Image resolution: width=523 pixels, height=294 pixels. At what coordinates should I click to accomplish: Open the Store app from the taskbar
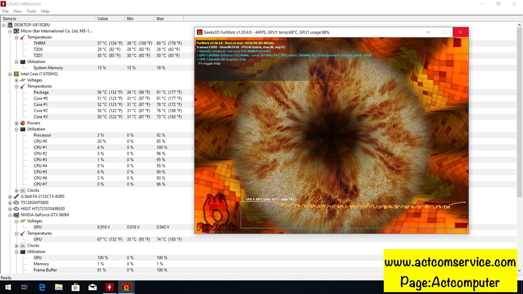coord(76,287)
